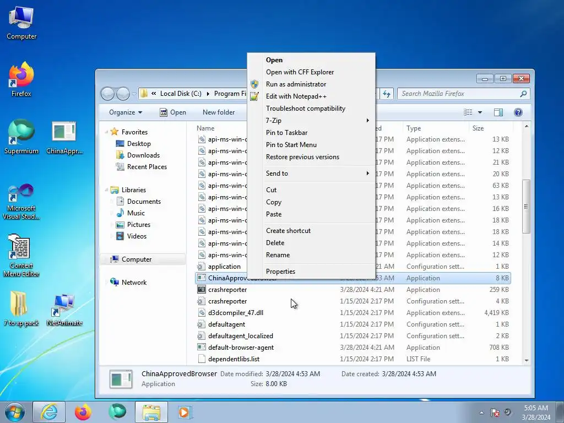Open the Music library
Screen dimensions: 564x423
131,213
